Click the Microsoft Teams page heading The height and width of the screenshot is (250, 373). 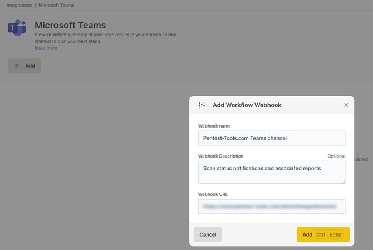coord(70,25)
